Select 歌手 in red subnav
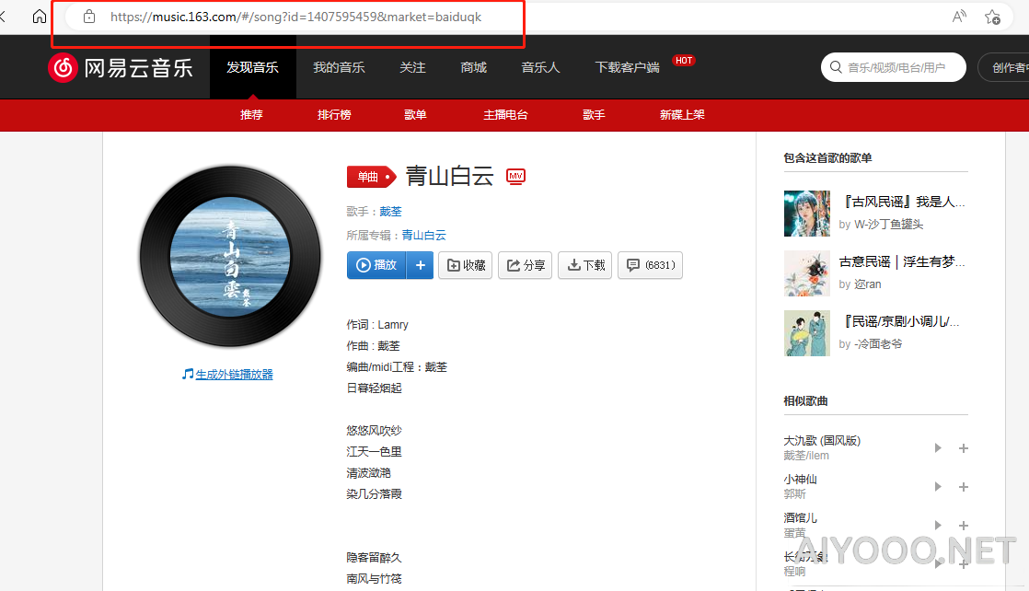Viewport: 1029px width, 591px height. (594, 115)
